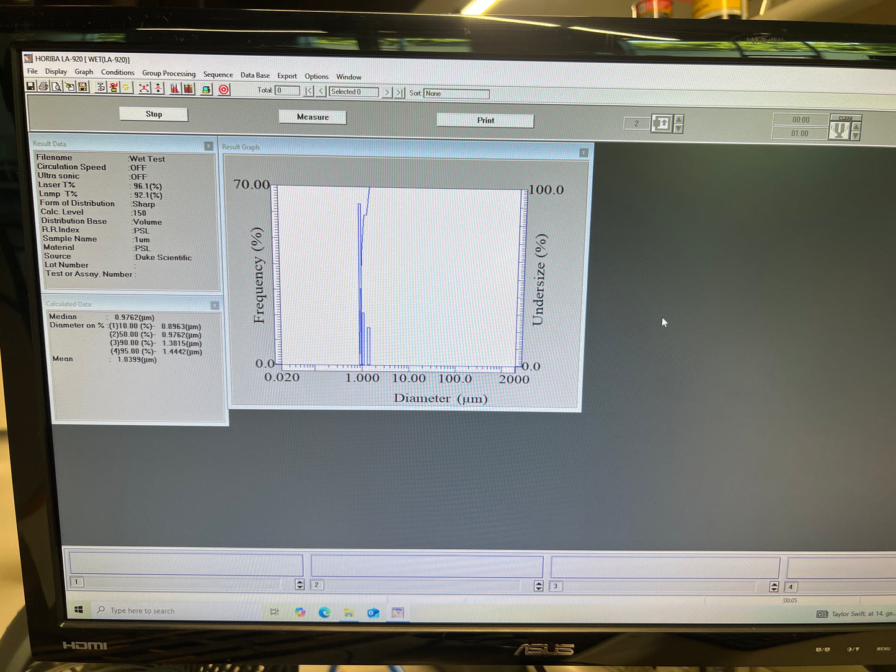
Task: Click the red histogram graph icon
Action: click(x=175, y=89)
